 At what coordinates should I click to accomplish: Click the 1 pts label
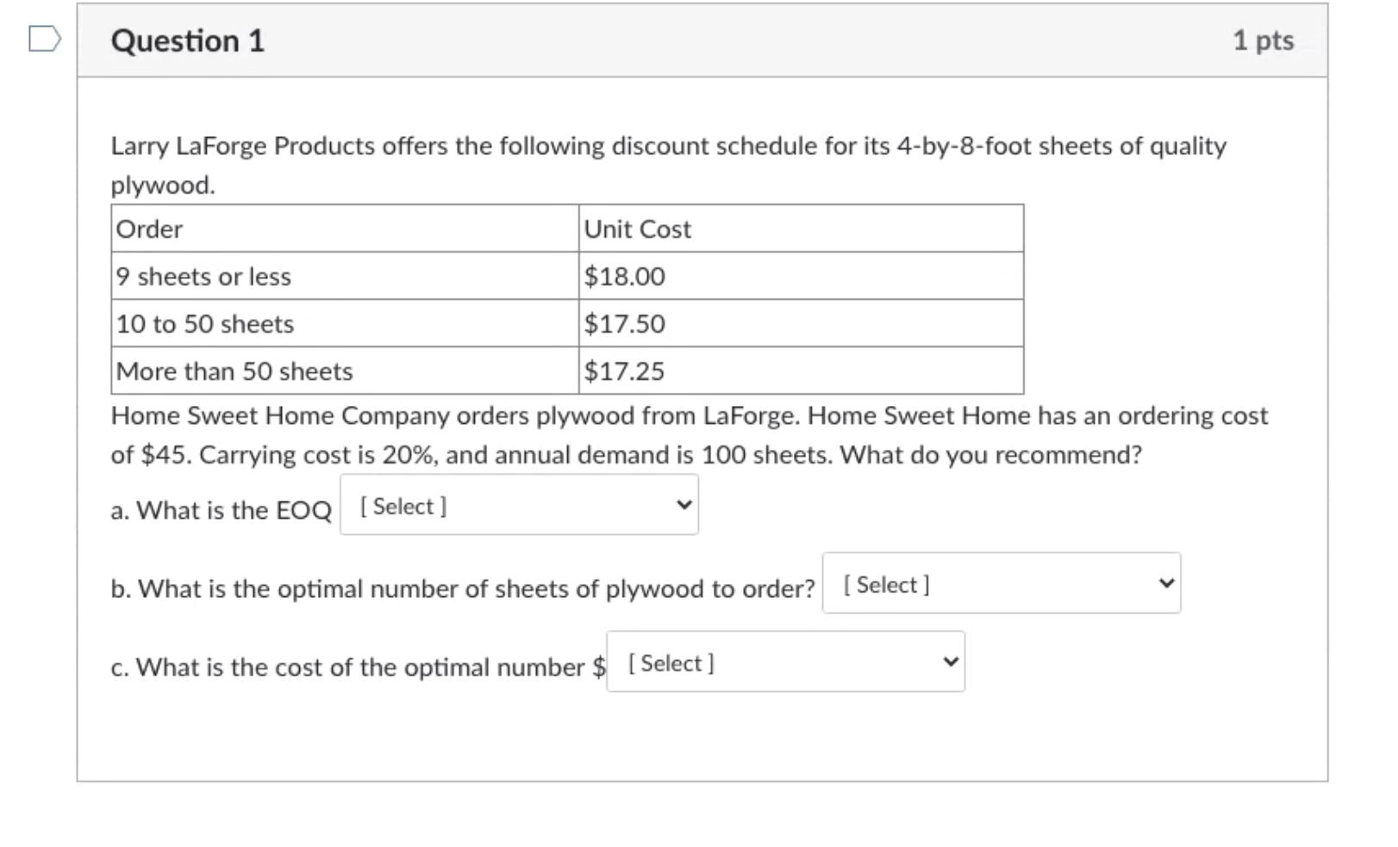[1262, 39]
